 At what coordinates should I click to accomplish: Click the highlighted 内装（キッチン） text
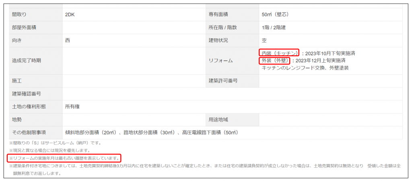(279, 53)
